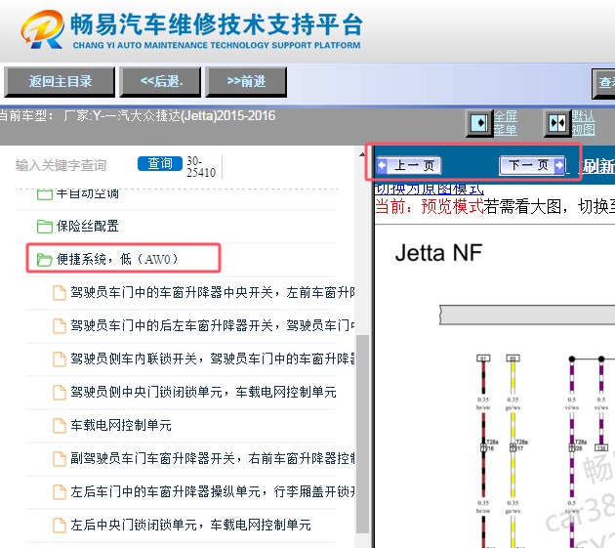Click the 保险丝配置 folder icon
Viewport: 615px width, 548px height.
pyautogui.click(x=45, y=227)
